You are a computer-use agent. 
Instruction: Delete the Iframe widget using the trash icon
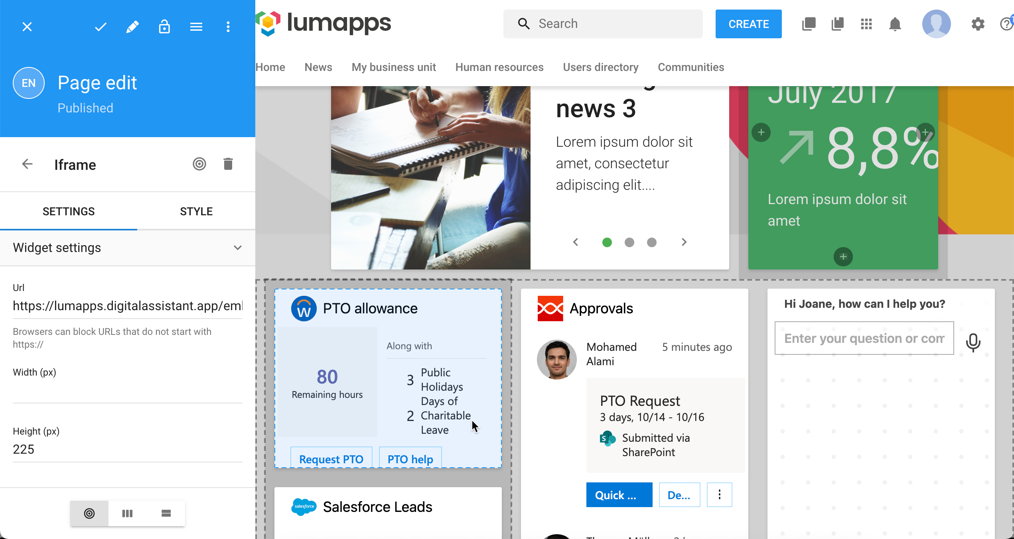click(x=228, y=164)
